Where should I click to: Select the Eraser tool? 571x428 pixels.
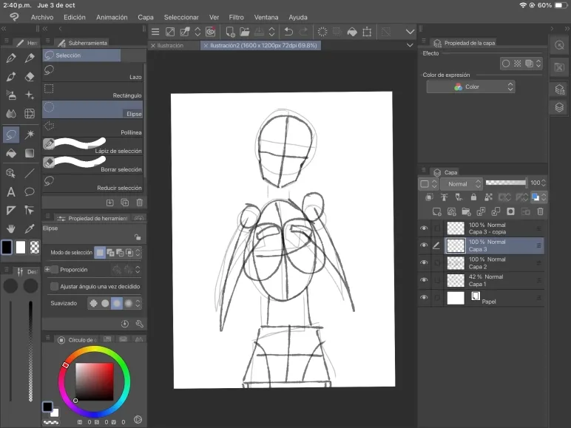[x=30, y=77]
